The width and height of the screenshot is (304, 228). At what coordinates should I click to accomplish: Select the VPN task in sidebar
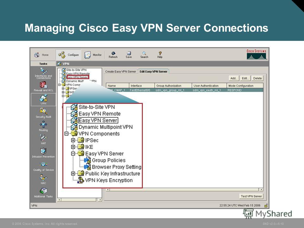pos(43,99)
